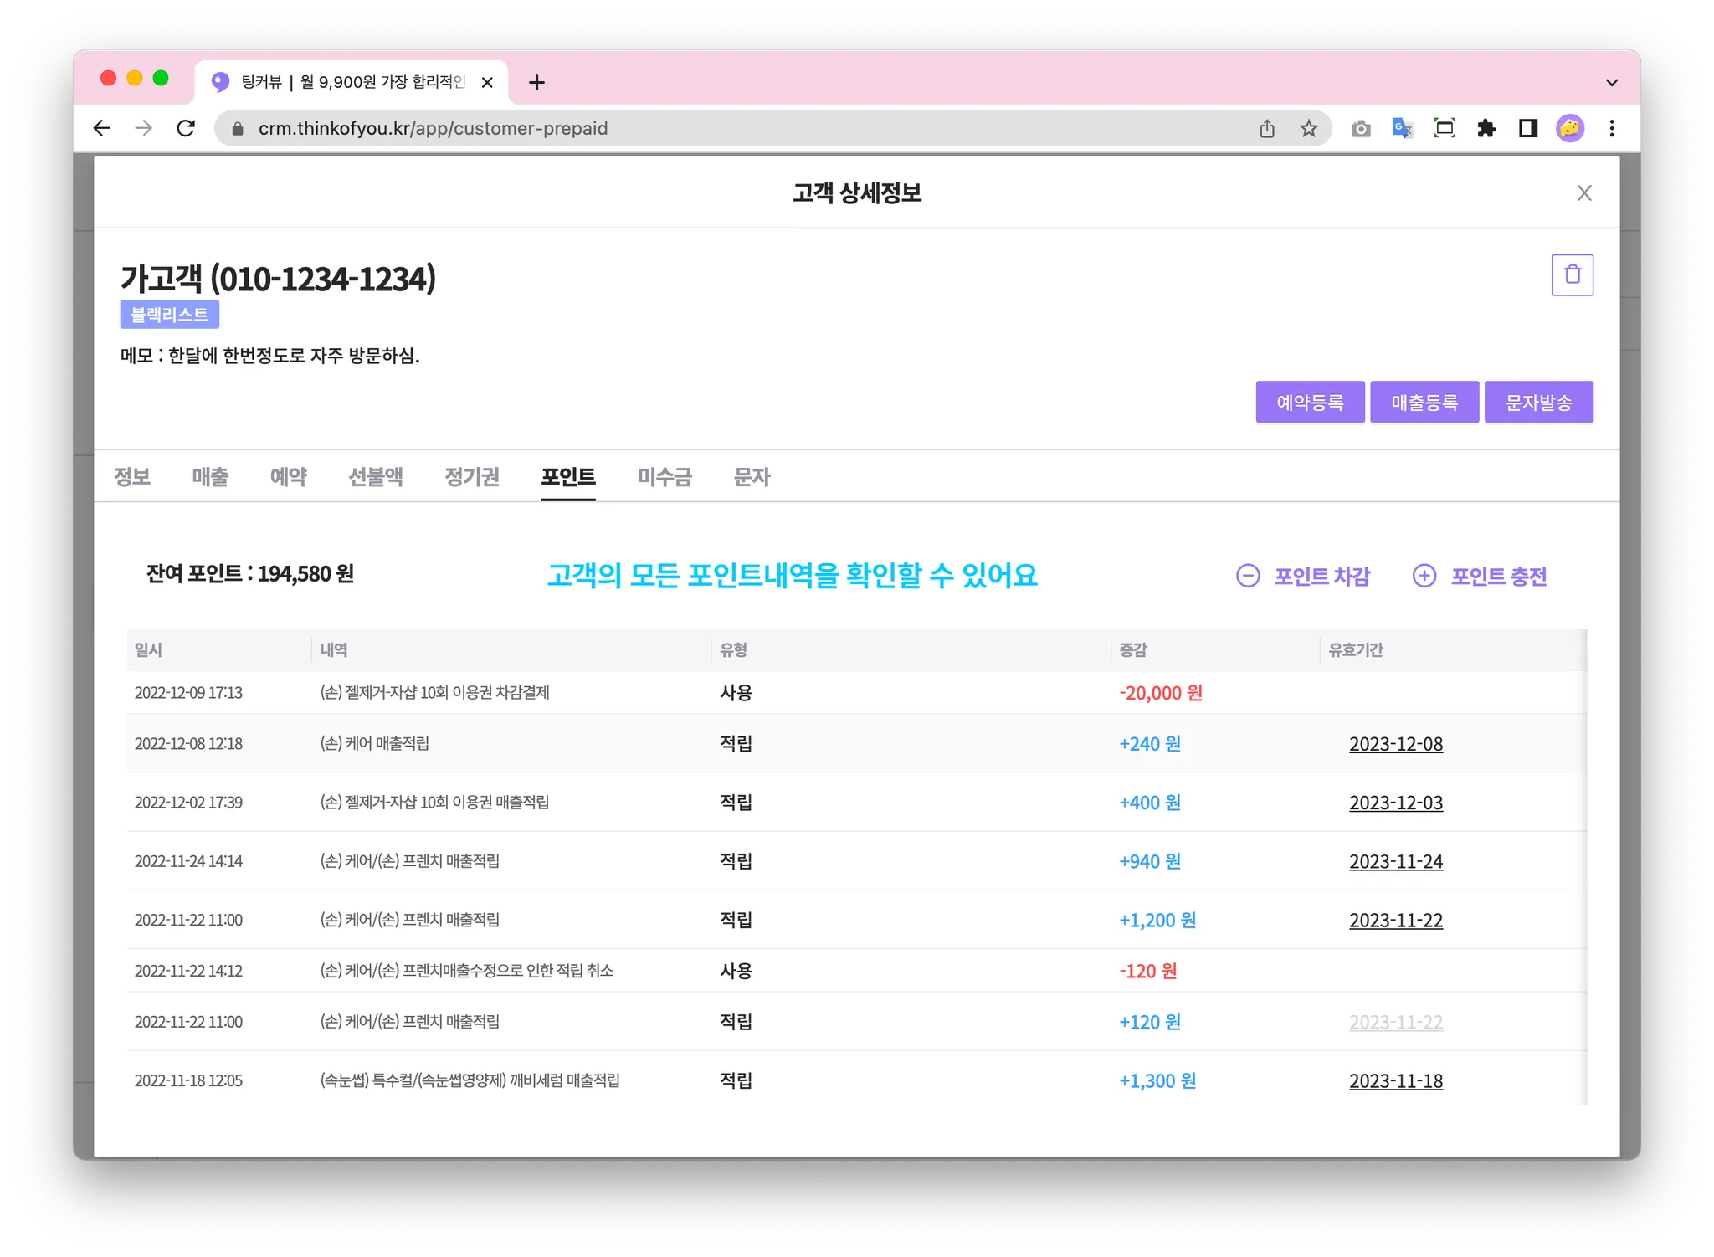1714x1257 pixels.
Task: Click the camera screenshot extension icon
Action: click(x=1361, y=128)
